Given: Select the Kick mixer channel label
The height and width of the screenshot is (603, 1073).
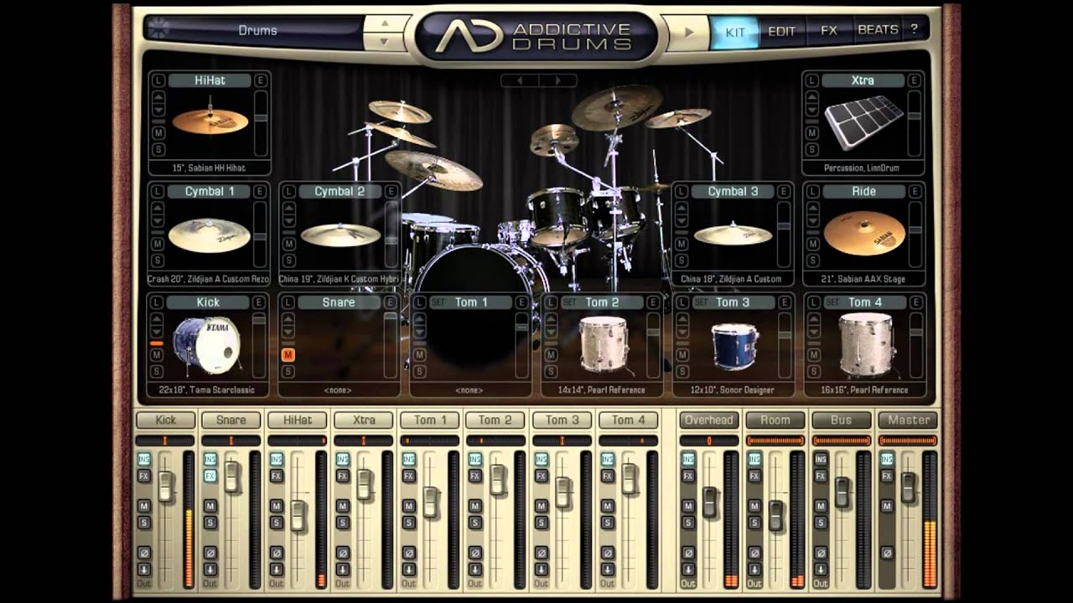Looking at the screenshot, I should pos(165,420).
